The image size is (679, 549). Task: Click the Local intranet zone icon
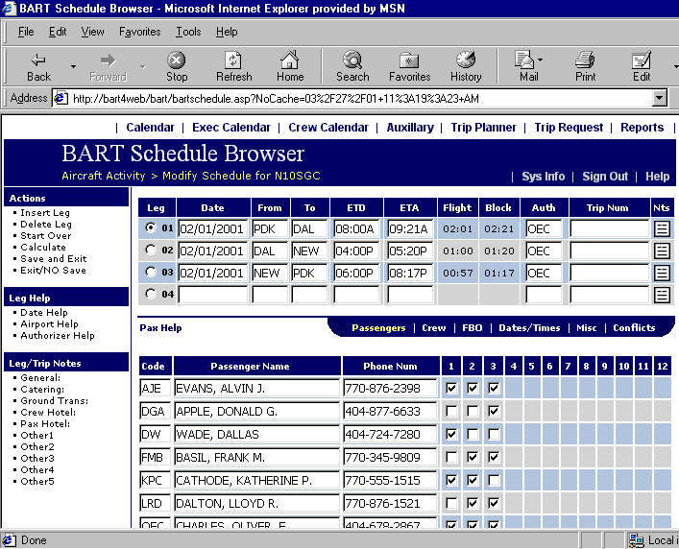636,540
